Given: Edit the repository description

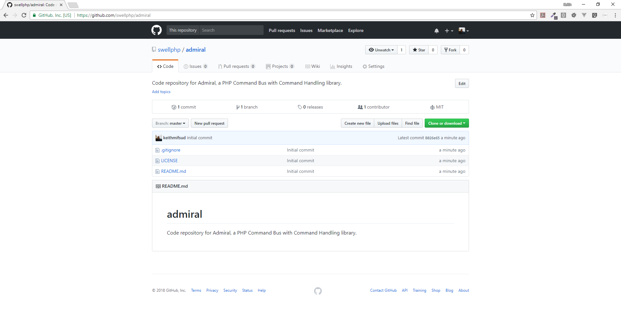Looking at the screenshot, I should pyautogui.click(x=462, y=83).
